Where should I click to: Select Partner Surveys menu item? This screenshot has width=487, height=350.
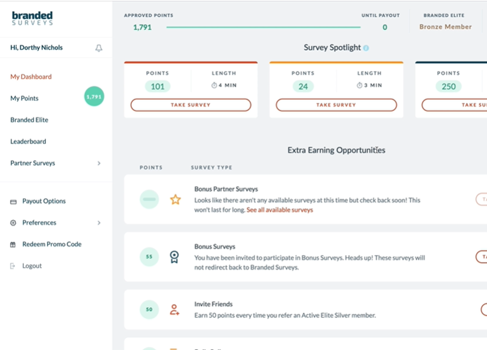click(33, 163)
